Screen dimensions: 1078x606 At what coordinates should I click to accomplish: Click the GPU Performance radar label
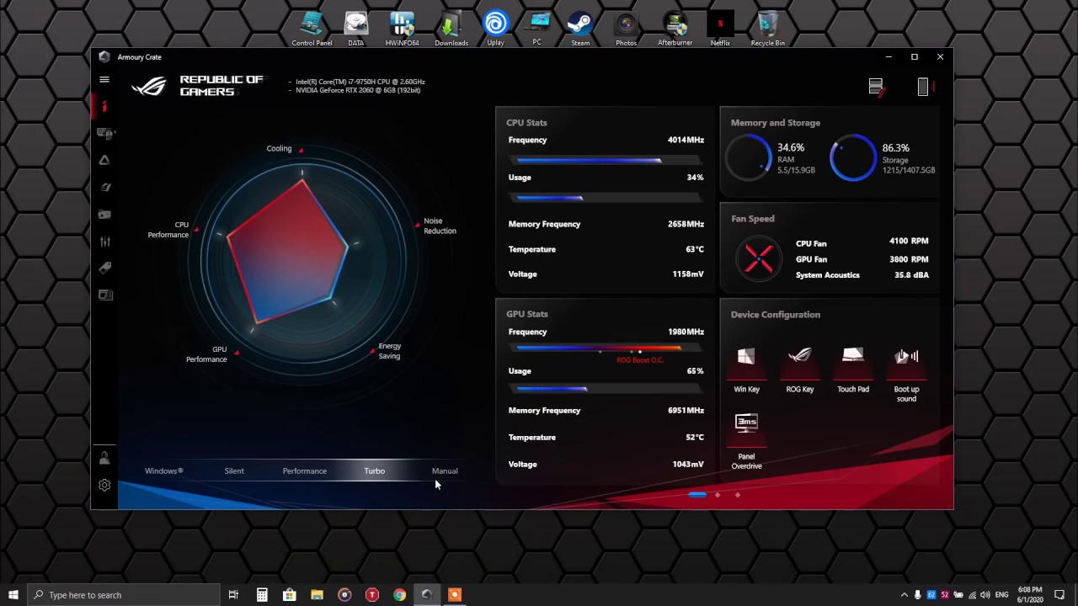[206, 354]
